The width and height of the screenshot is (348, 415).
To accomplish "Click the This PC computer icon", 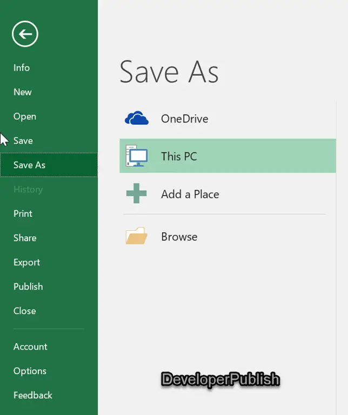I will coord(137,156).
